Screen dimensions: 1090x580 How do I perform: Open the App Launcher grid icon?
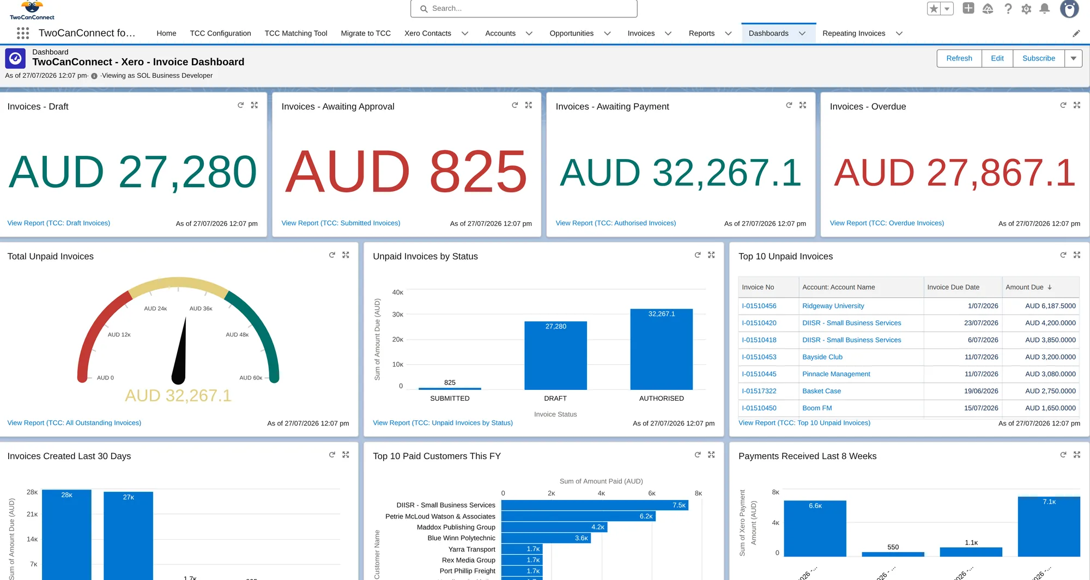[x=22, y=33]
